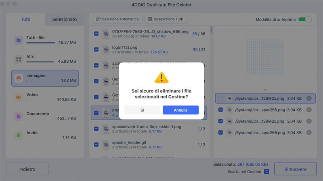
Task: Click the Documento page icon
Action: point(19,116)
